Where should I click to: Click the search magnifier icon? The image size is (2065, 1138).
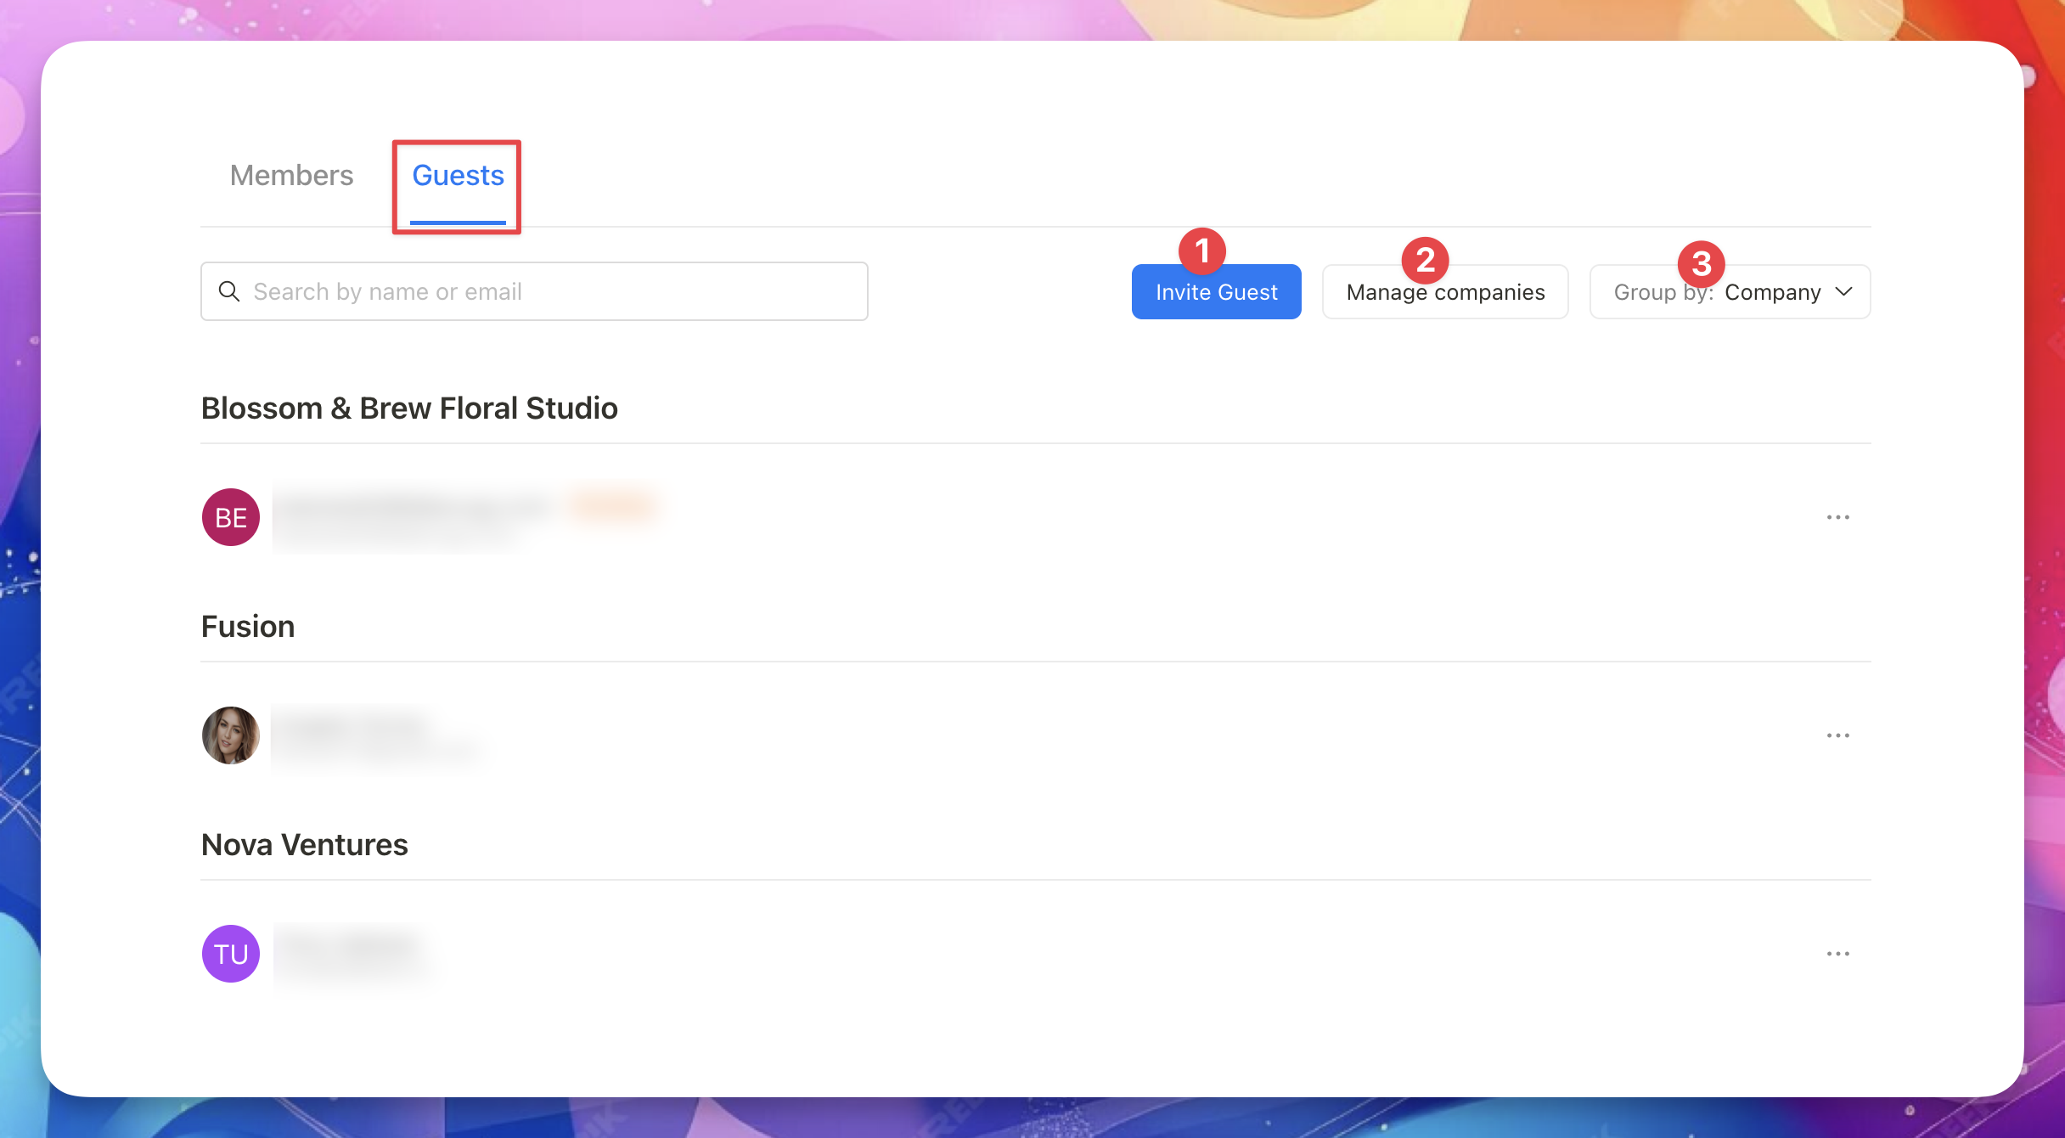[x=228, y=291]
